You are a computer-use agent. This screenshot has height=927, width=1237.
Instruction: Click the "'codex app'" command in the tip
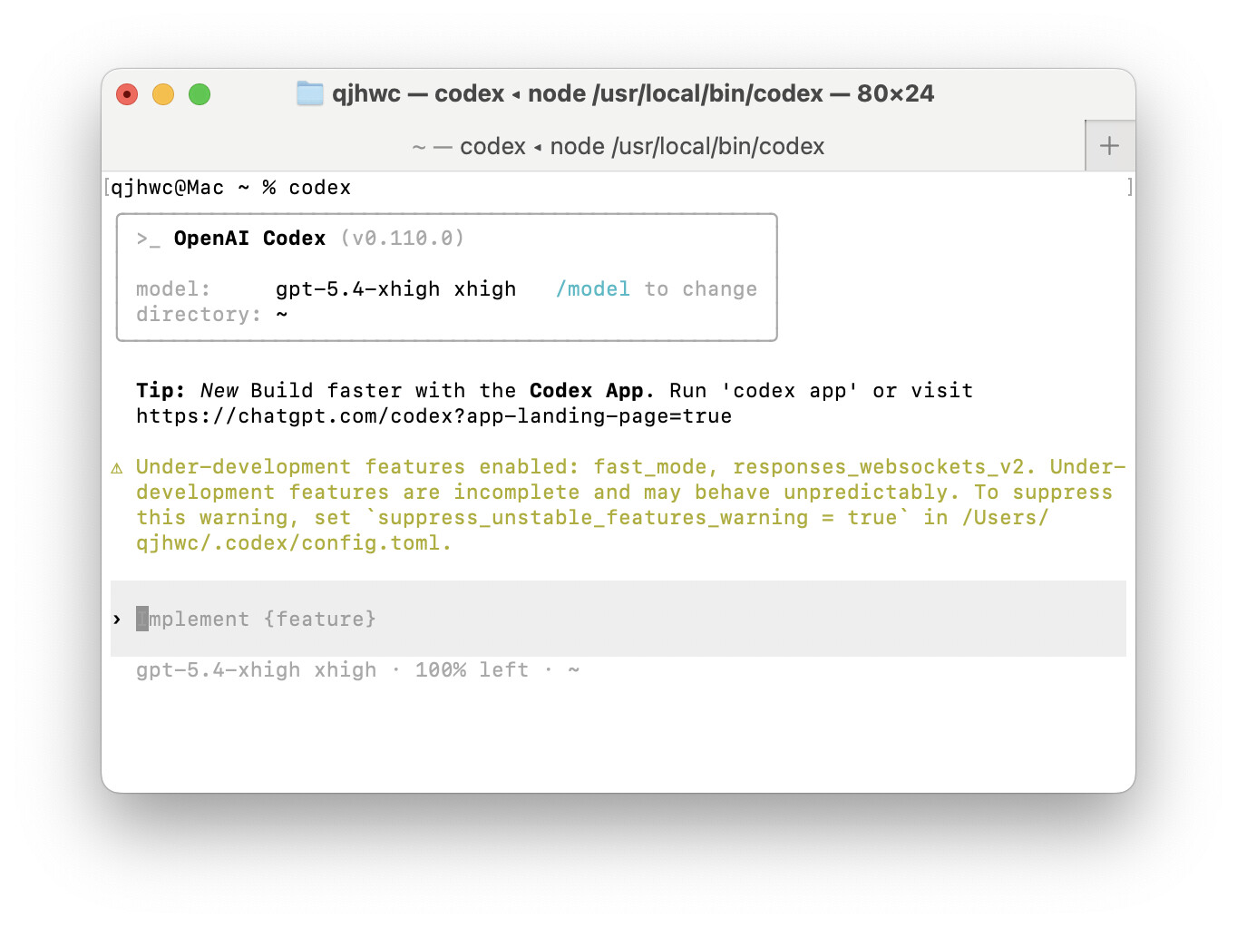point(789,391)
